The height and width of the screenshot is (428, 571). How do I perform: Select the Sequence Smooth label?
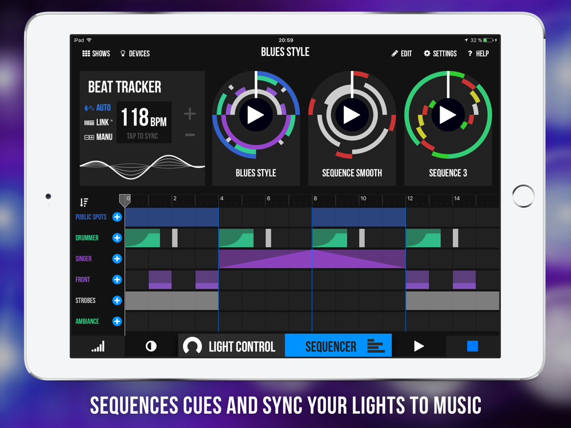352,173
